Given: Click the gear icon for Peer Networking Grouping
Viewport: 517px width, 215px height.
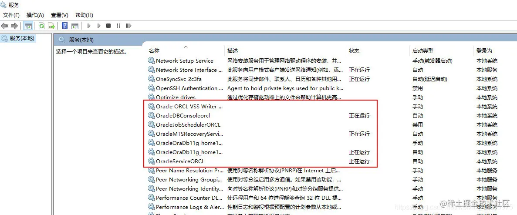Looking at the screenshot, I should [151, 180].
